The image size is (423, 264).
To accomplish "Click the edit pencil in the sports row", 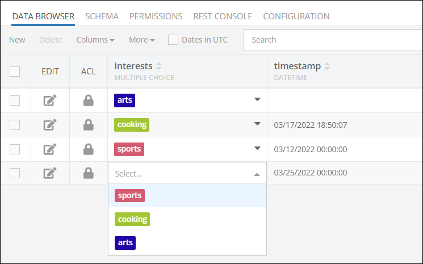I will pos(50,149).
